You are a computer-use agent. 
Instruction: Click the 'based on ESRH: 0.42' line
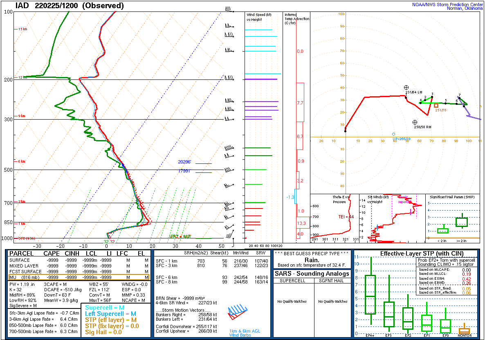click(x=445, y=279)
